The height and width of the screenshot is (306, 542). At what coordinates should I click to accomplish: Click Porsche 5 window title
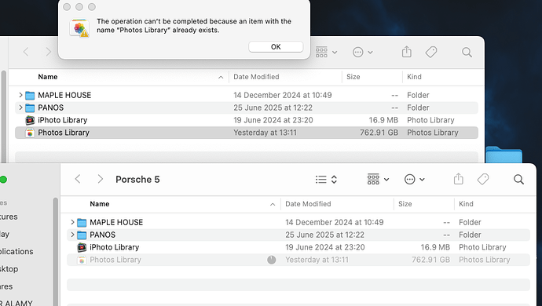(x=137, y=179)
